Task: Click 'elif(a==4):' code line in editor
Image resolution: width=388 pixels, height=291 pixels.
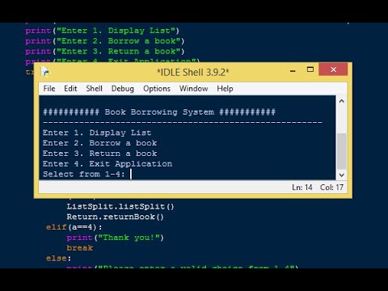Action: (74, 227)
